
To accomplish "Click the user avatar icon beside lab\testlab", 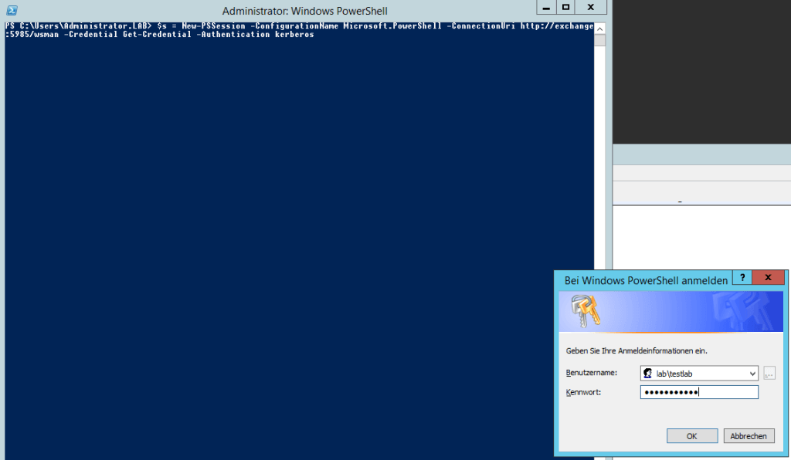I will tap(649, 373).
